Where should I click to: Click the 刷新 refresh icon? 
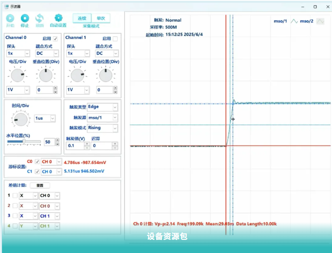pos(40,18)
